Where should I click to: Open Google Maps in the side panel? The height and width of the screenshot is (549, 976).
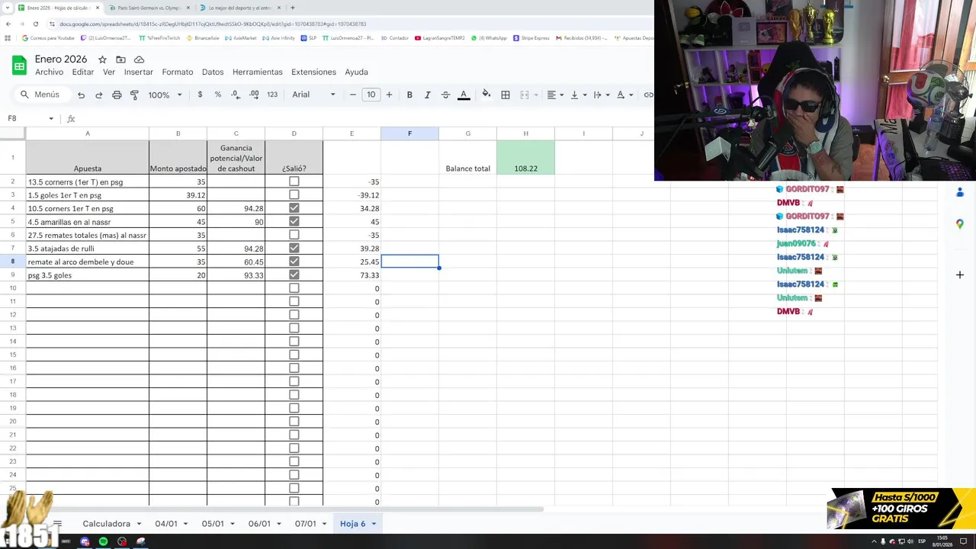pyautogui.click(x=960, y=223)
